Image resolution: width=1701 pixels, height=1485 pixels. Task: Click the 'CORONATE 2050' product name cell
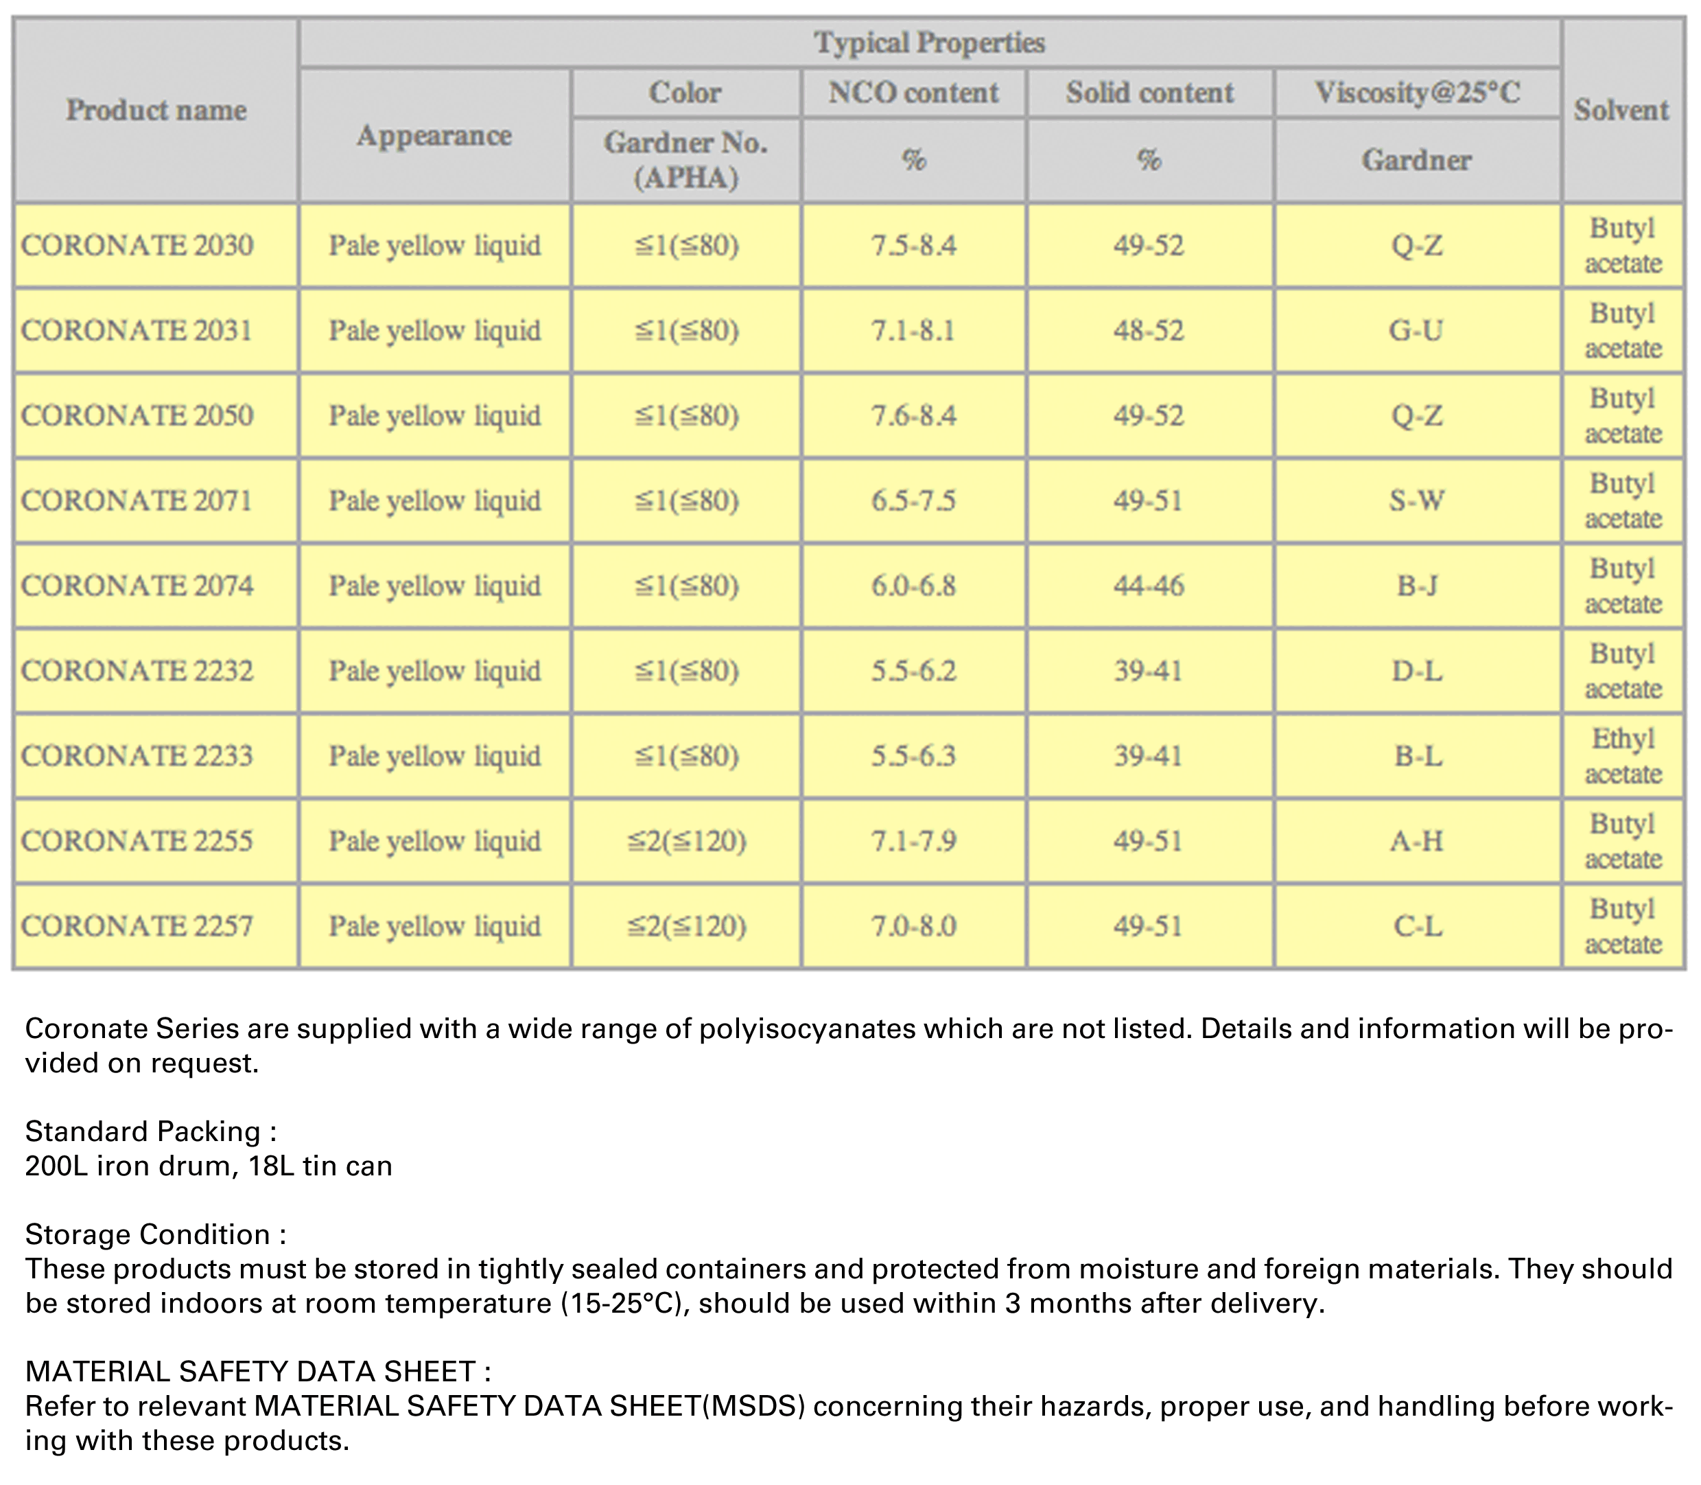156,415
